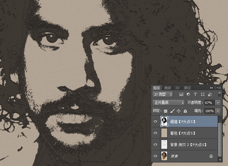This screenshot has width=228, height=166.
Task: Switch to the 路径 paths tab
Action: pyautogui.click(x=187, y=88)
